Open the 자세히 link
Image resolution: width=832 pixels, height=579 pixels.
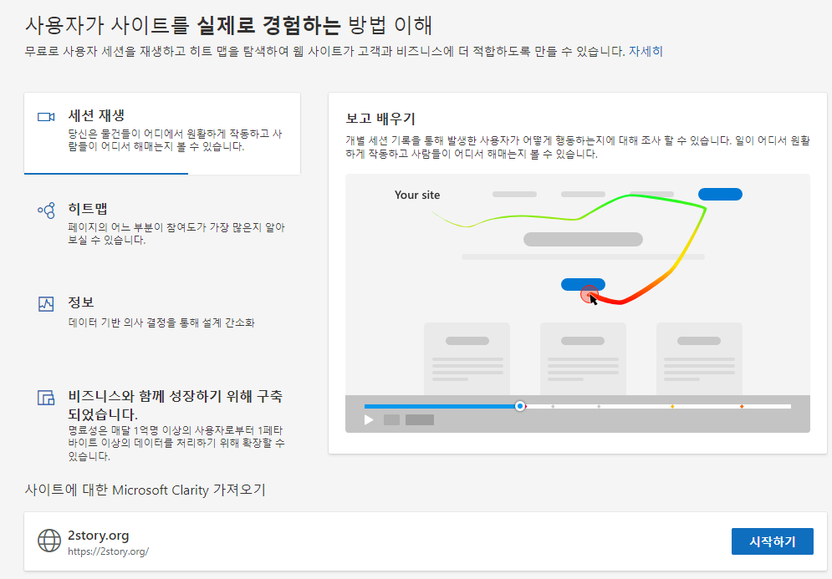pyautogui.click(x=647, y=52)
